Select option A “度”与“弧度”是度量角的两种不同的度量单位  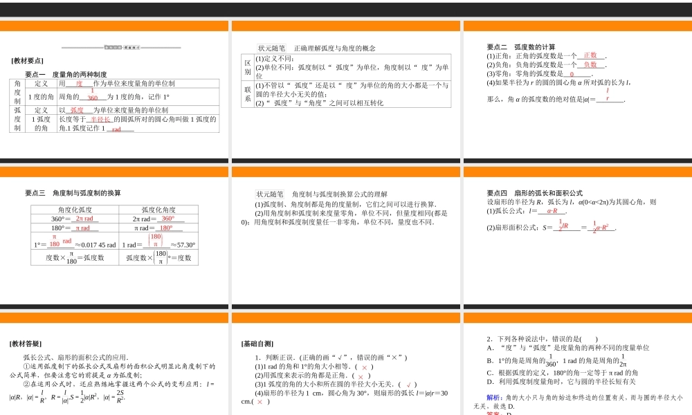point(568,348)
